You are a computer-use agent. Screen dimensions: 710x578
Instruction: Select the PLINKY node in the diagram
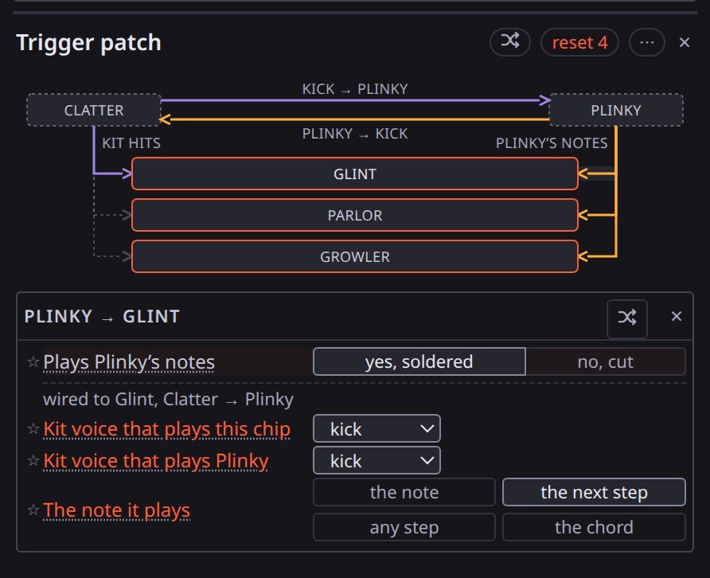616,110
